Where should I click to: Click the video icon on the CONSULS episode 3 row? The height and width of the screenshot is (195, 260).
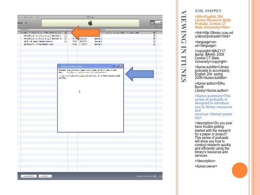[65, 39]
